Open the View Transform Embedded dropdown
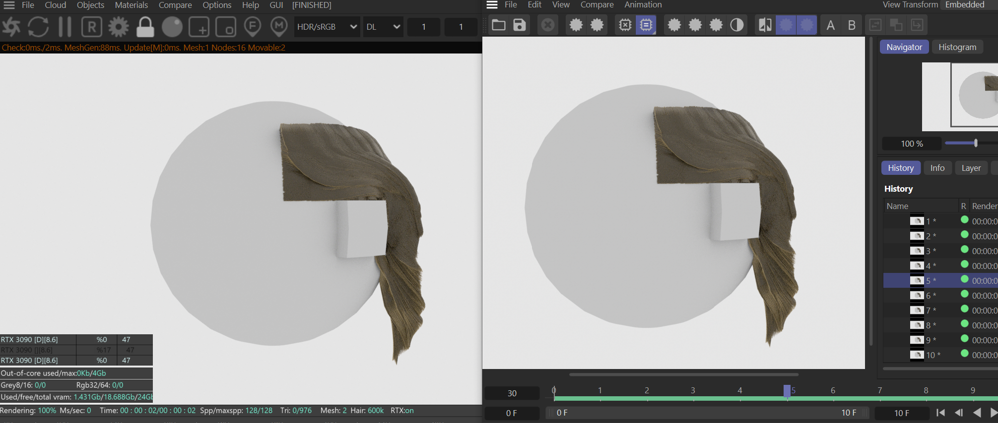Image resolution: width=998 pixels, height=423 pixels. pos(970,4)
